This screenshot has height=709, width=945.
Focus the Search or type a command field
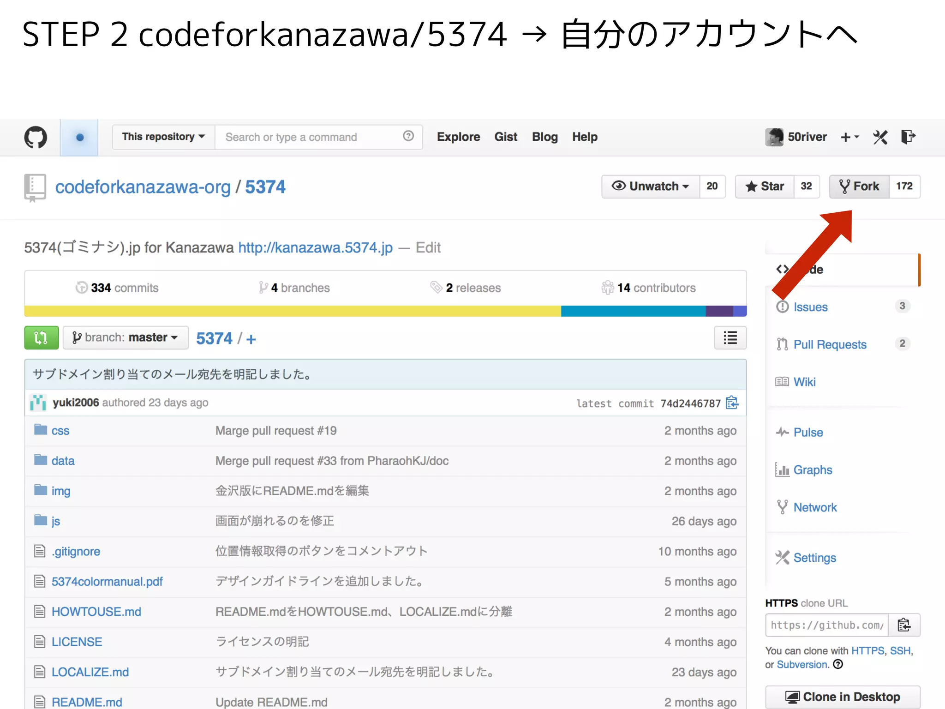(x=318, y=137)
